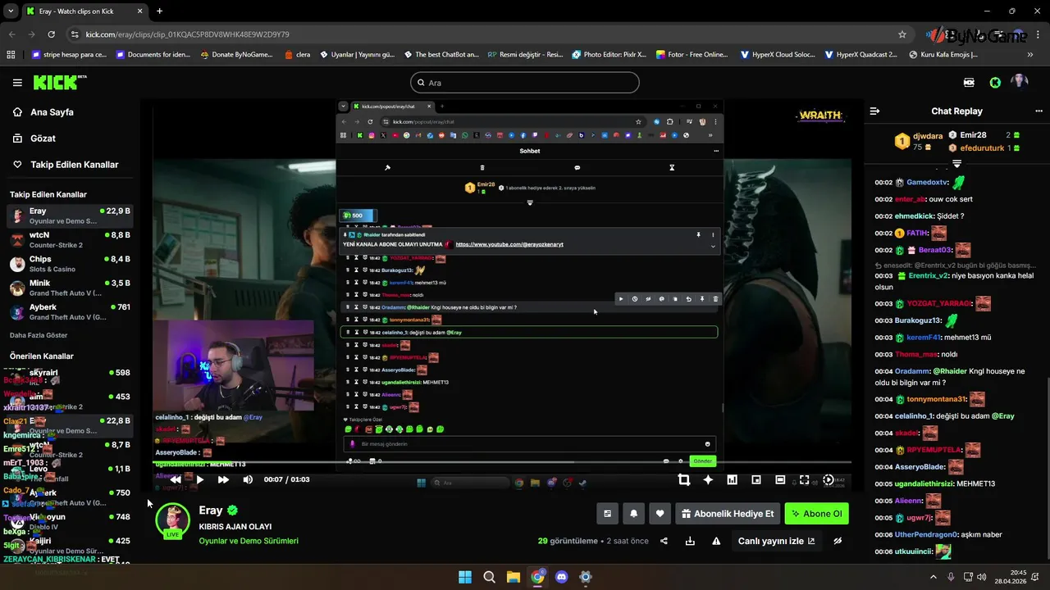1050x590 pixels.
Task: Reload the page in Chrome
Action: coord(51,34)
